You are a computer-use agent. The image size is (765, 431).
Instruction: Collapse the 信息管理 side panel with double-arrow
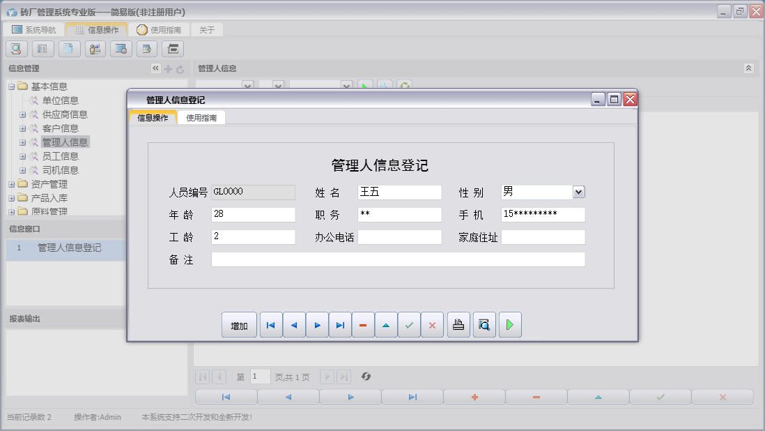click(155, 68)
